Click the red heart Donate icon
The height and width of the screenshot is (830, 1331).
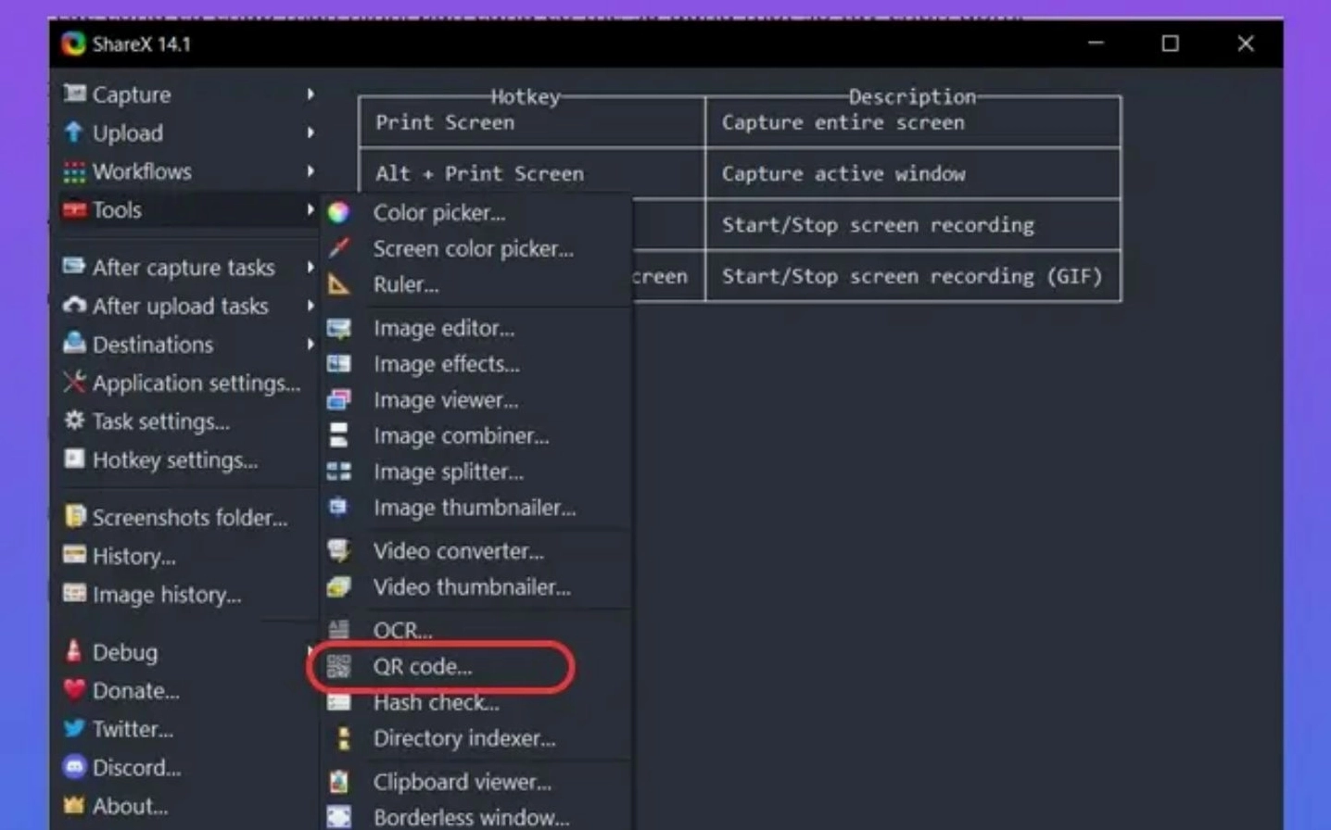click(74, 690)
